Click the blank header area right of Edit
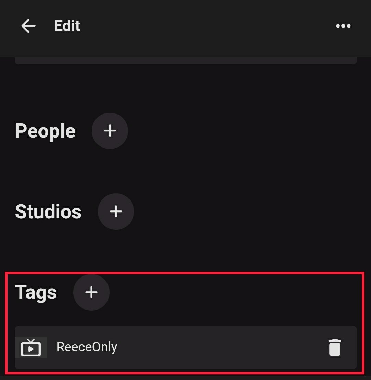The image size is (371, 380). tap(206, 26)
